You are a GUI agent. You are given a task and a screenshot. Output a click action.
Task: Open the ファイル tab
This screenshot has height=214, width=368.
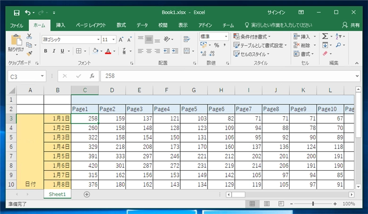pyautogui.click(x=17, y=25)
